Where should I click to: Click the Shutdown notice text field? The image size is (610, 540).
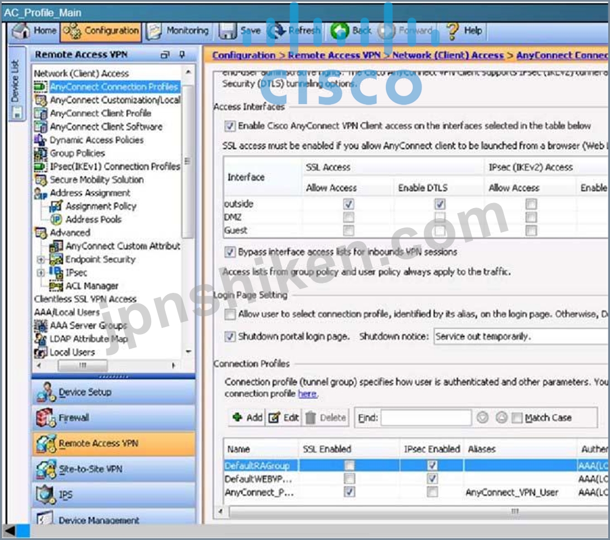(521, 336)
